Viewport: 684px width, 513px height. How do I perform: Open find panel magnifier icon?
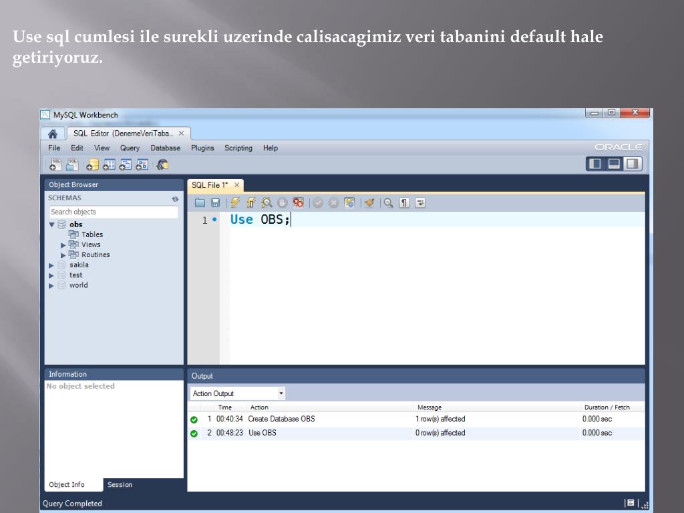point(388,202)
